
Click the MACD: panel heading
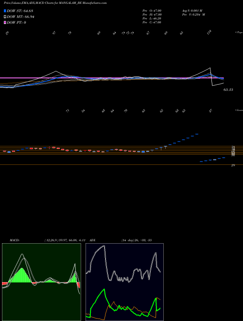pyautogui.click(x=15, y=240)
